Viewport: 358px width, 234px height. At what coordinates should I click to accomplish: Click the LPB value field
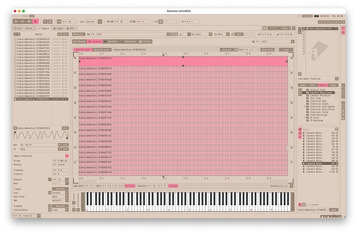(x=143, y=21)
